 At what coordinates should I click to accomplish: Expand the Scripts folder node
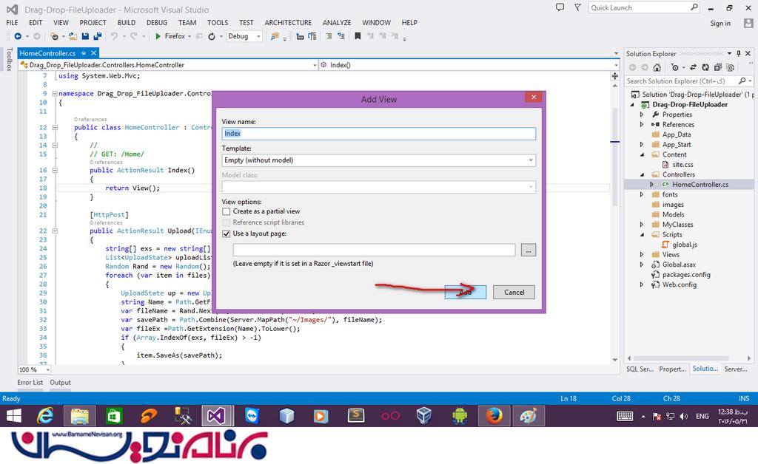click(642, 235)
